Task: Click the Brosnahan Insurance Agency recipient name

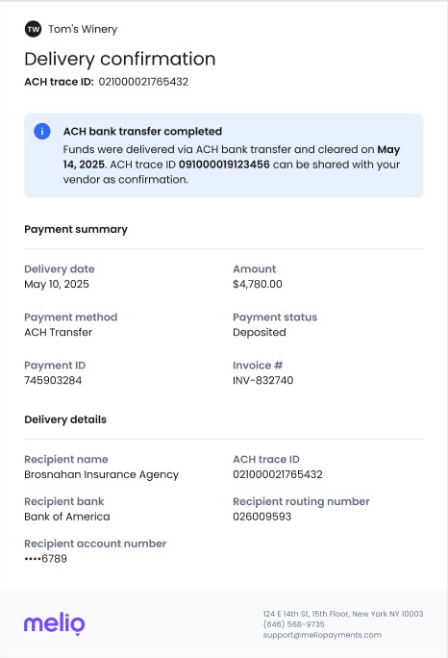Action: [x=102, y=474]
